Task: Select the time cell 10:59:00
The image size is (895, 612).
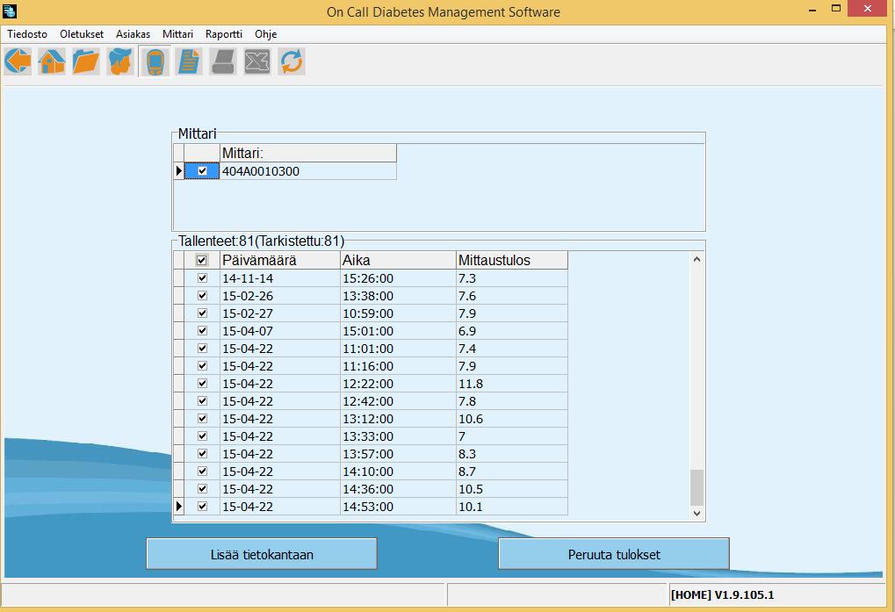Action: tap(398, 313)
